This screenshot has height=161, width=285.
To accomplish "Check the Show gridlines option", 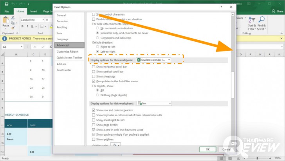I will (94, 139).
